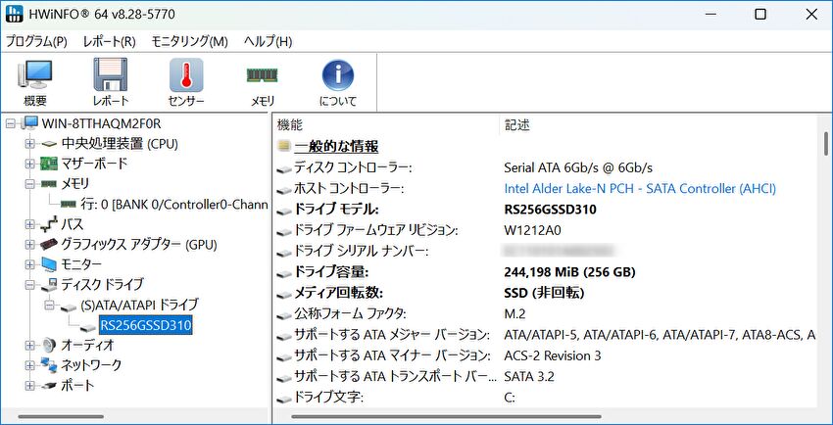
Task: Click the drive icon next to ドライブ容量
Action: click(x=284, y=274)
